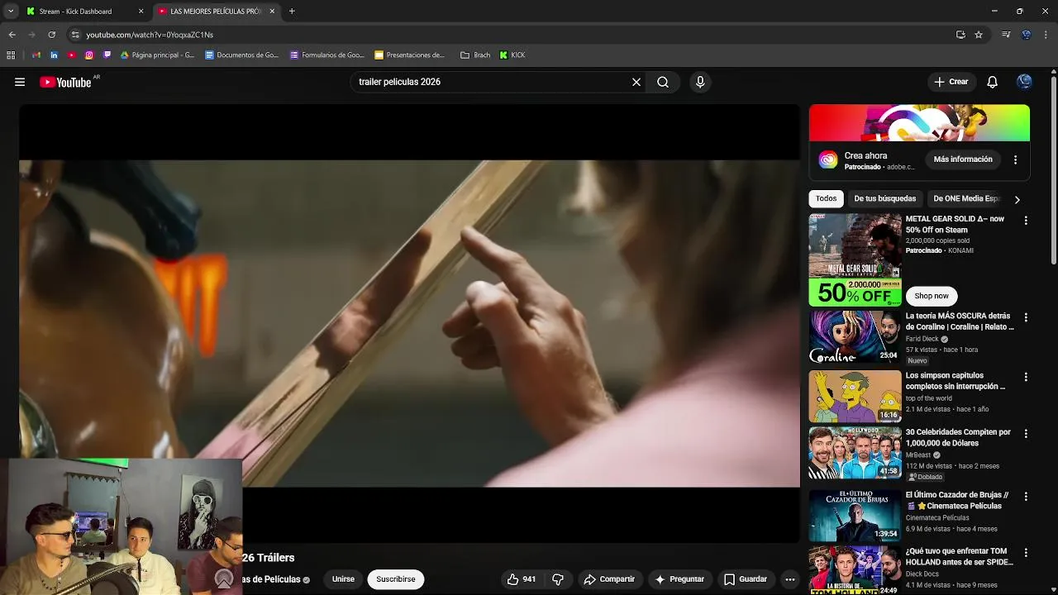This screenshot has width=1058, height=595.
Task: Click Más información on Adobe ad
Action: coord(963,159)
